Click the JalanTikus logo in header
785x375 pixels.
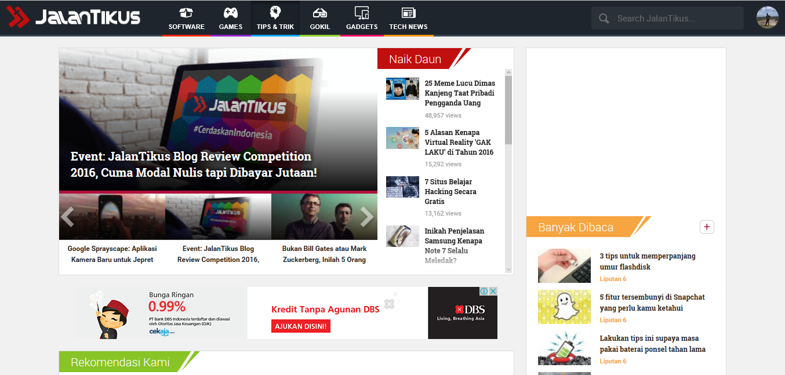tap(74, 17)
